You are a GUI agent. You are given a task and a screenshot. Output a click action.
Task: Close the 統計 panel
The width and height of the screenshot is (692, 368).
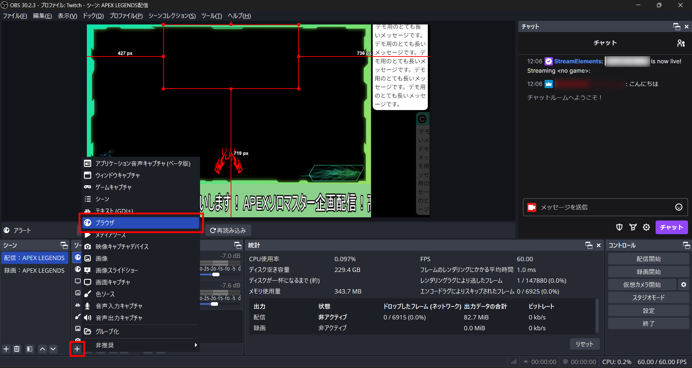pos(599,245)
